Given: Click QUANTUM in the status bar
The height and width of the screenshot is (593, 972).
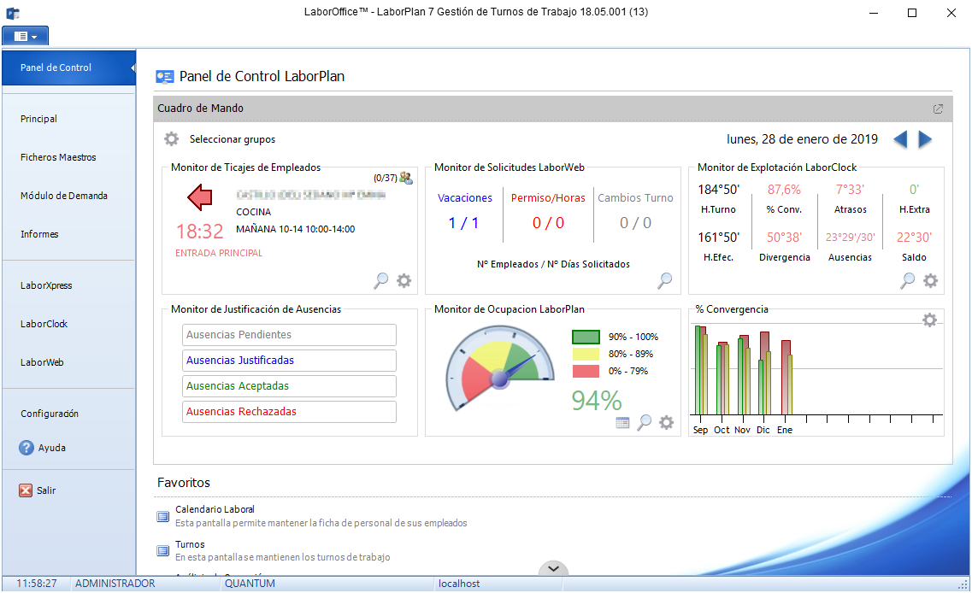Looking at the screenshot, I should [250, 584].
